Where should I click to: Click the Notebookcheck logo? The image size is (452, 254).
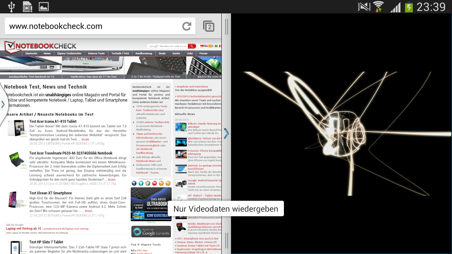40,46
